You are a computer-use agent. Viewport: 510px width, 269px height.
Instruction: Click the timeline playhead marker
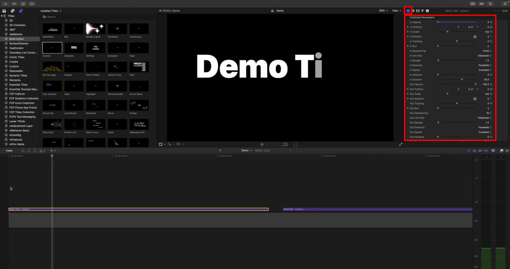coord(52,156)
